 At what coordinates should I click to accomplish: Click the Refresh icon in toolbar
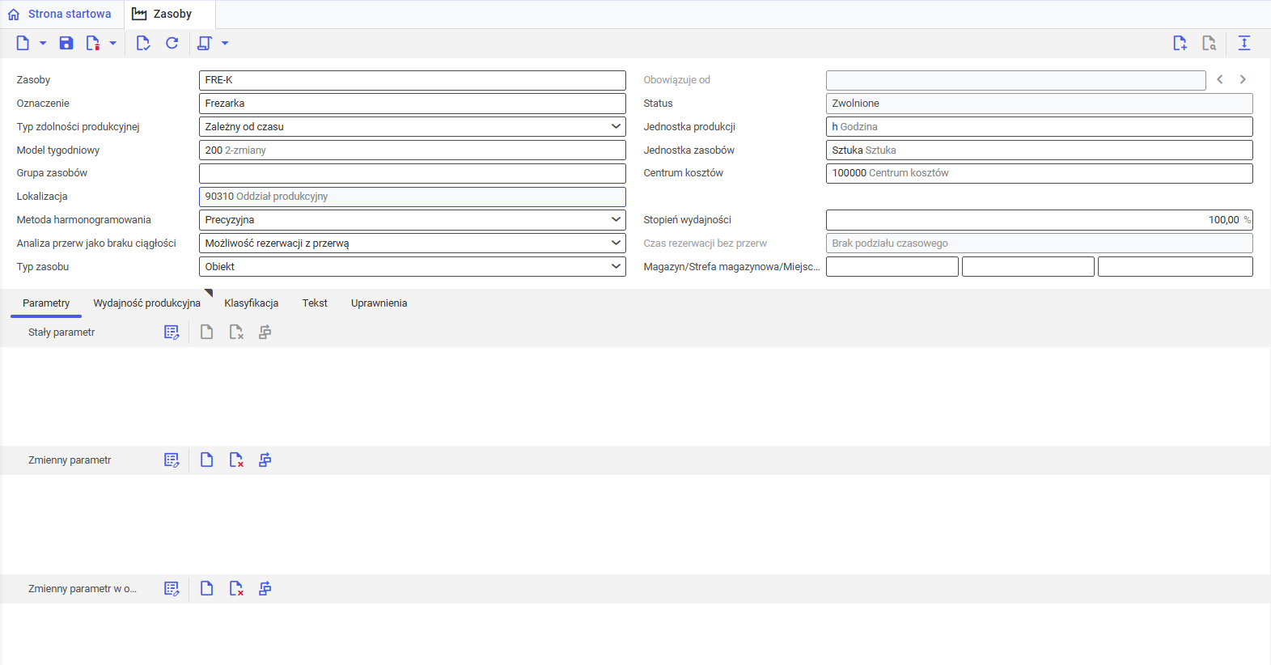(172, 44)
